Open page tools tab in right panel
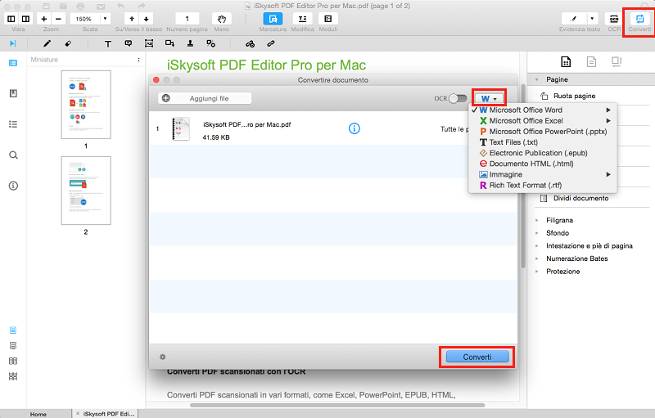 tap(566, 61)
